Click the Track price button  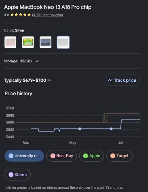[122, 80]
